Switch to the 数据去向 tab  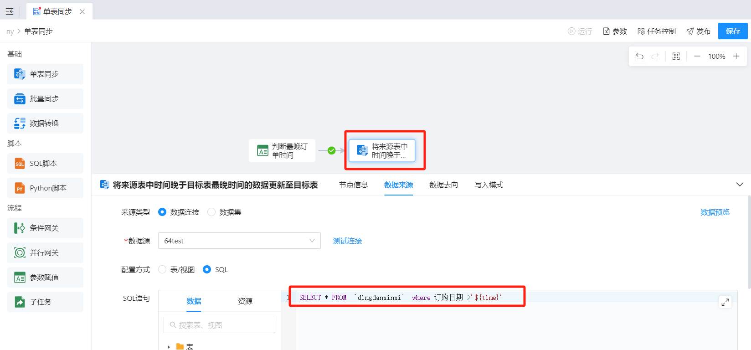[x=443, y=185]
